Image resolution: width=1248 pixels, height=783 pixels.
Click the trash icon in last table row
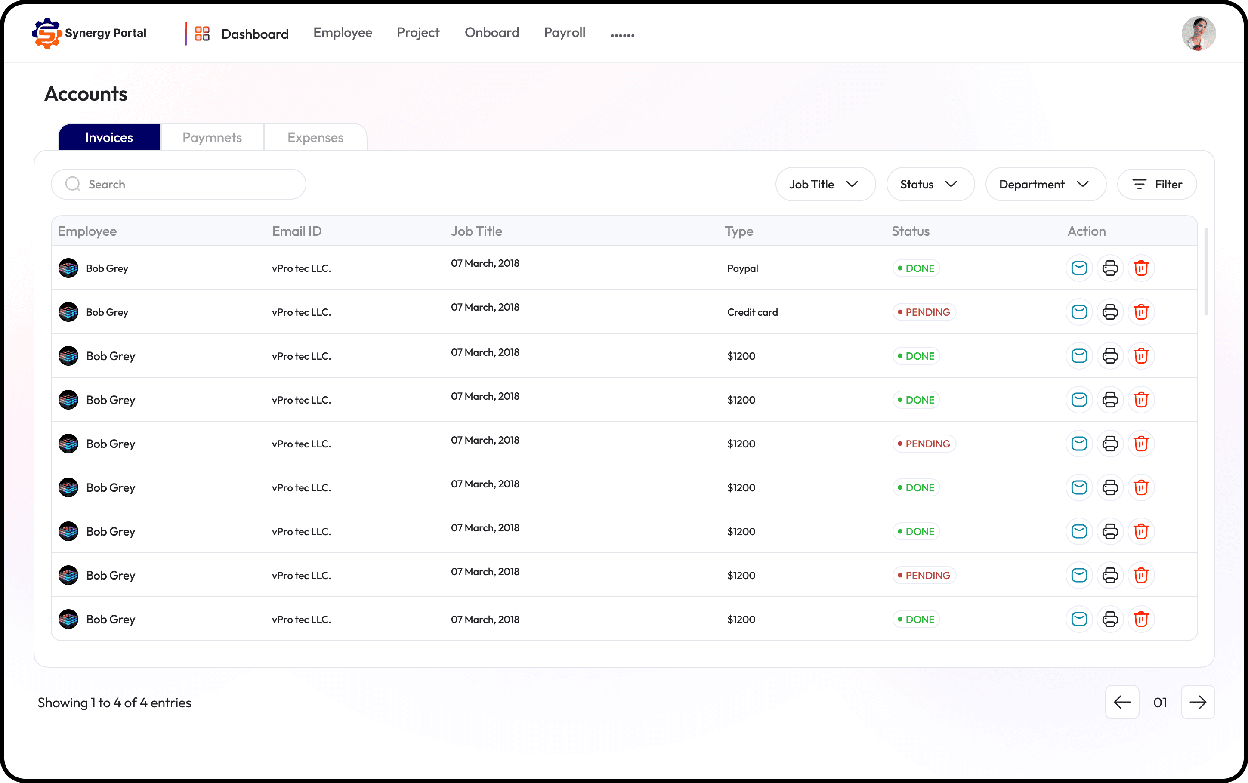[x=1141, y=620]
